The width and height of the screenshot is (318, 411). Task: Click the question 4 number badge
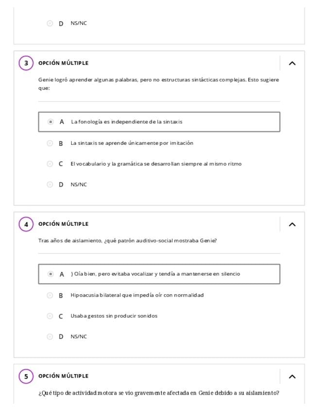coord(26,224)
